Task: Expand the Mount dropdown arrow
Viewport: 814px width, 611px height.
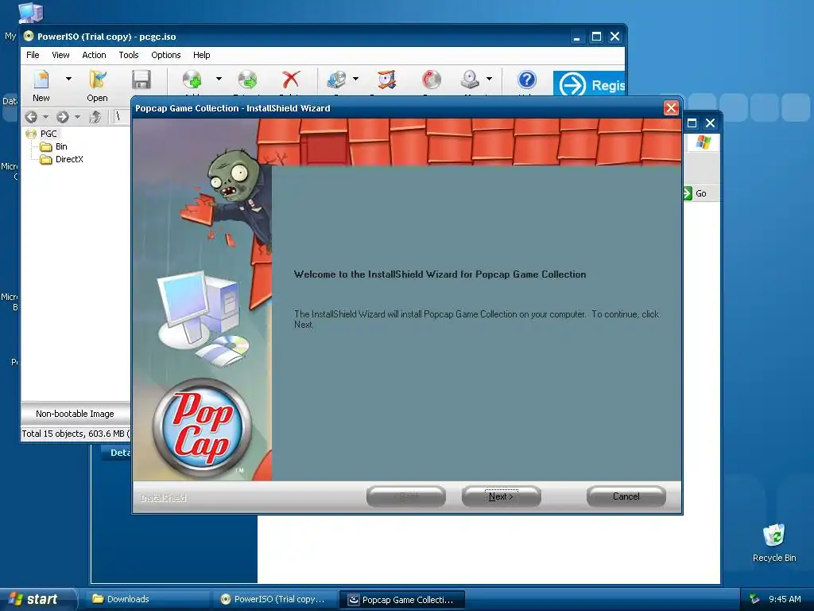Action: [489, 79]
